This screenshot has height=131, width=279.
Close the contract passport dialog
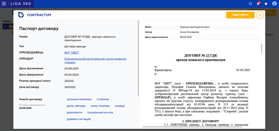point(260,15)
